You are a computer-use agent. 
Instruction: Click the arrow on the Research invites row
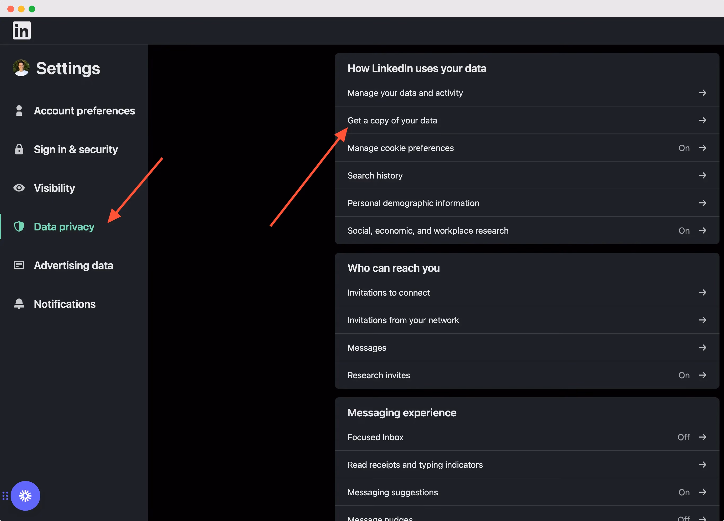pos(703,375)
